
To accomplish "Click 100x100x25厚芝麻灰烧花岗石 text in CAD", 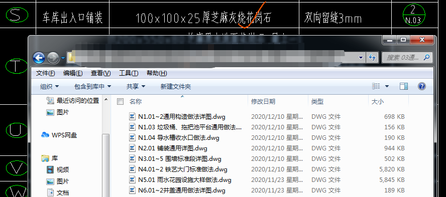I will (203, 18).
